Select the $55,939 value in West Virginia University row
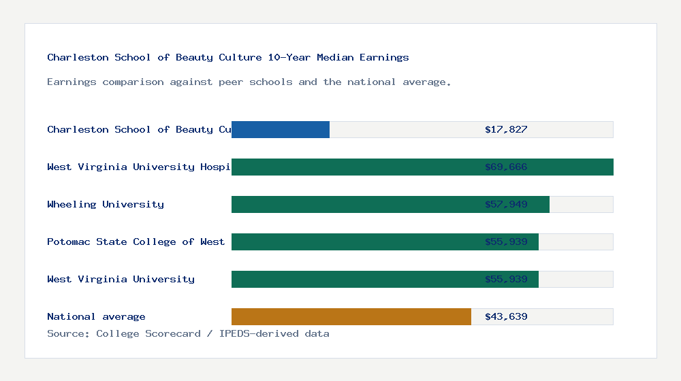 [x=506, y=279]
